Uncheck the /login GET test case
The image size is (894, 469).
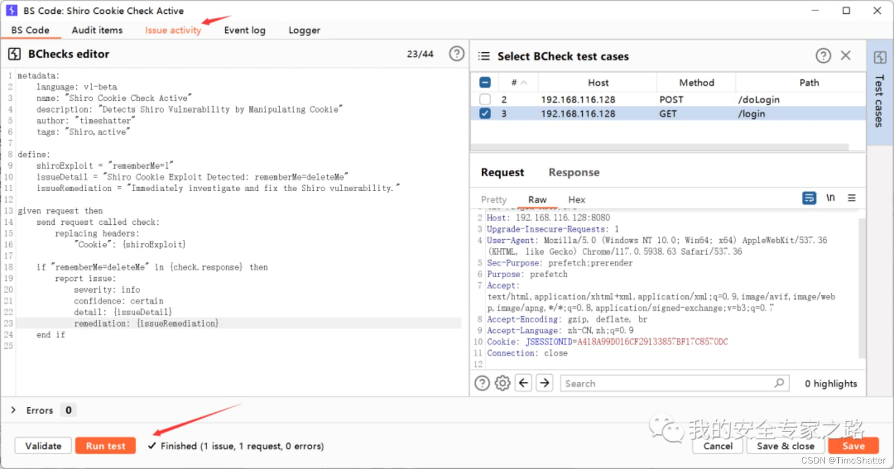point(485,114)
